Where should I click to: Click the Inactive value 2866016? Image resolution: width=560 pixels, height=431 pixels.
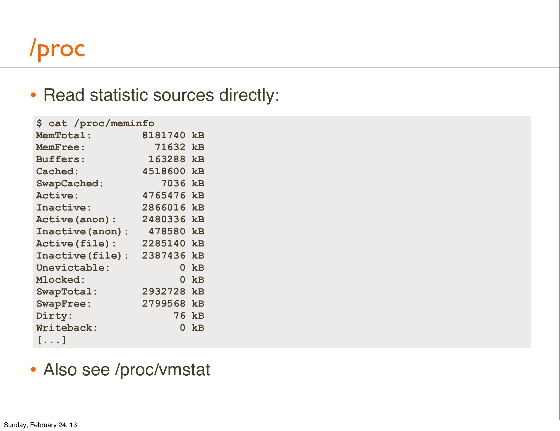click(x=164, y=208)
